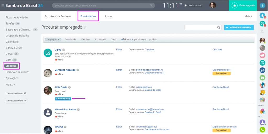Open the green lock icon in right sidebar
Screen dimensions: 268x134
click(262, 78)
